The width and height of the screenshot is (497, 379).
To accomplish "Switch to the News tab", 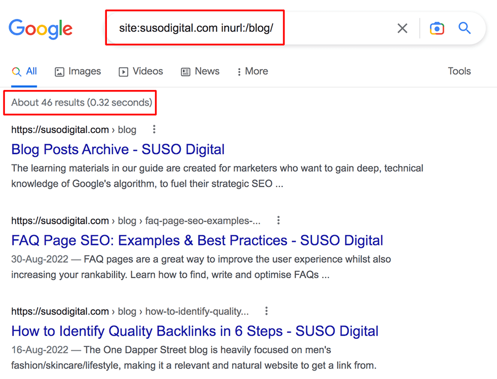I will pyautogui.click(x=200, y=72).
